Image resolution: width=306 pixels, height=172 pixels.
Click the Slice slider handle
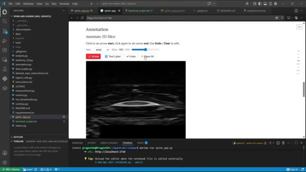(x=145, y=50)
